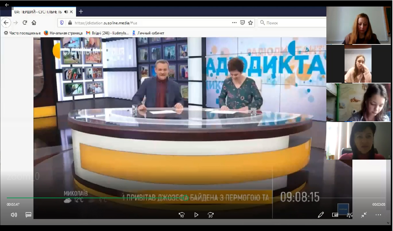Open the subtitles panel in the player
The height and width of the screenshot is (231, 393).
[x=28, y=214]
